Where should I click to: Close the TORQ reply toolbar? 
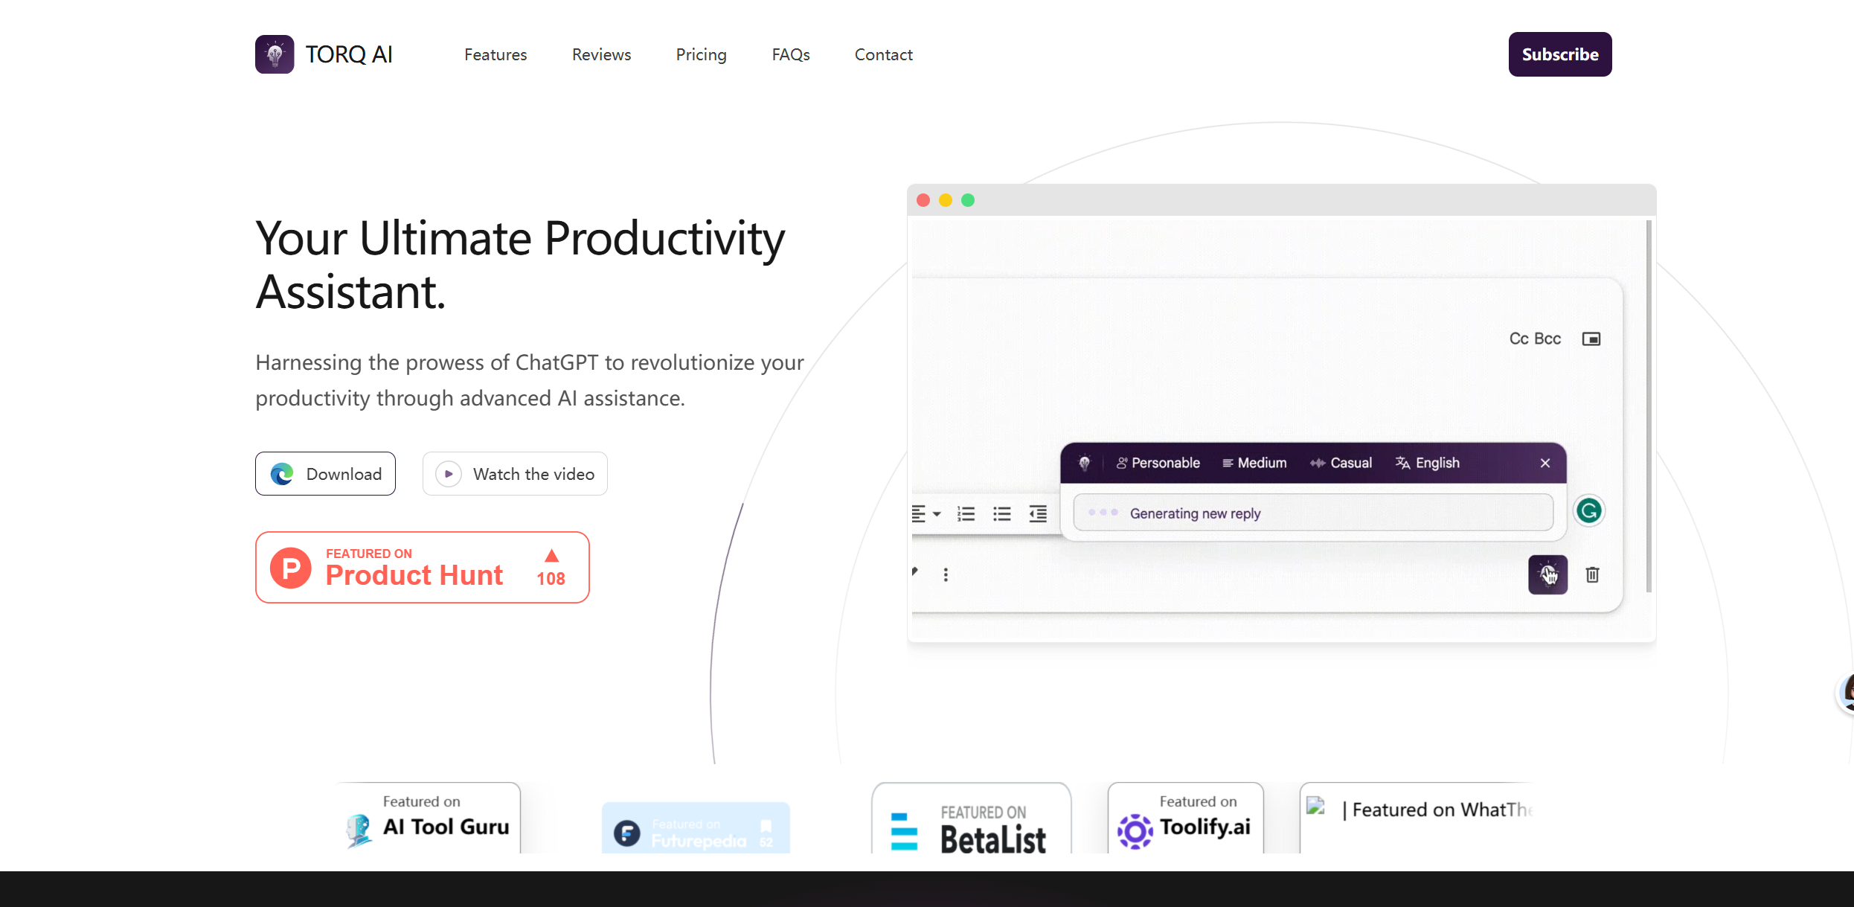tap(1545, 463)
